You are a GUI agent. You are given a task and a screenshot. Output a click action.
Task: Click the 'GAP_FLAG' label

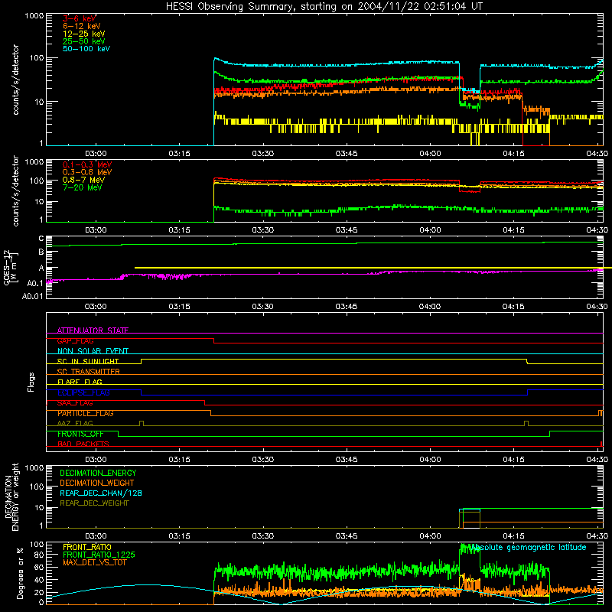(75, 340)
